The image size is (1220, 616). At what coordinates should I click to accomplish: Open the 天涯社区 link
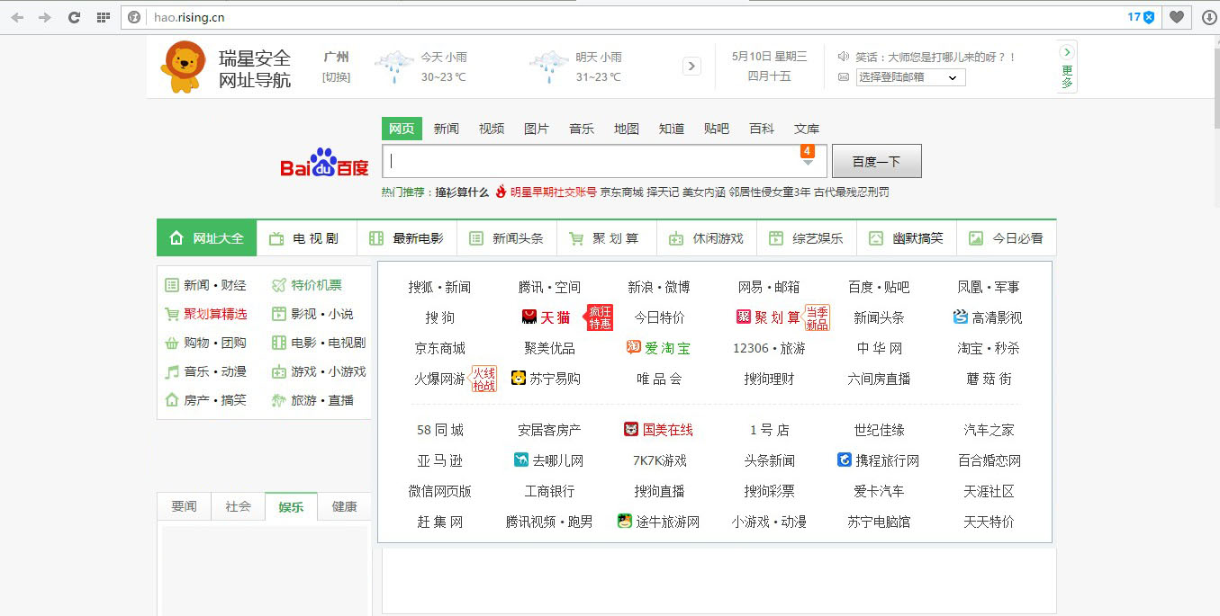(989, 491)
